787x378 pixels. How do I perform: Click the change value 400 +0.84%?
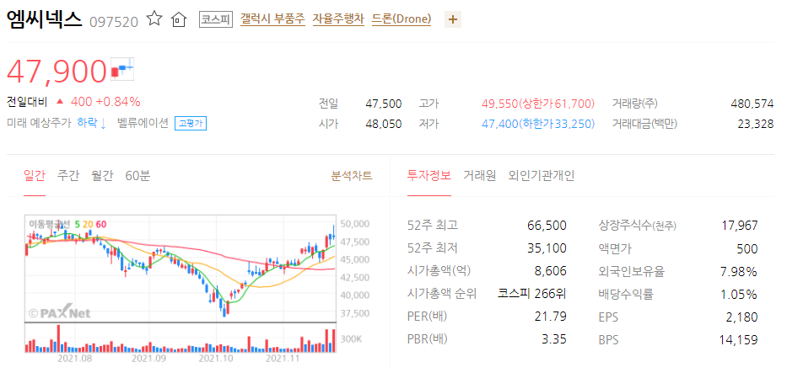[x=105, y=102]
